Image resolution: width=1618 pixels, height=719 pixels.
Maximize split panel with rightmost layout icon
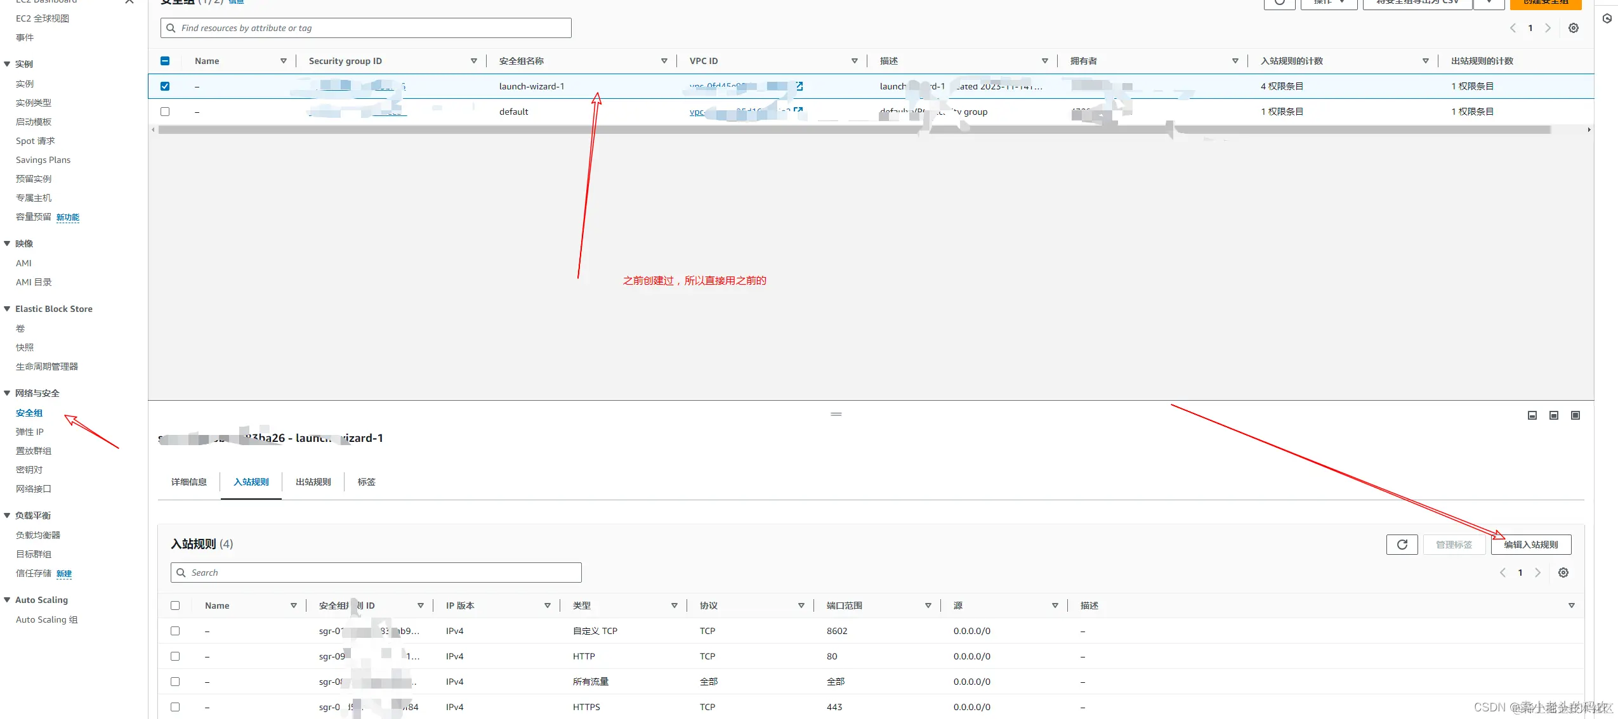1575,415
